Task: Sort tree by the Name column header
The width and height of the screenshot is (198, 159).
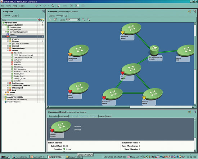Action: pos(19,20)
